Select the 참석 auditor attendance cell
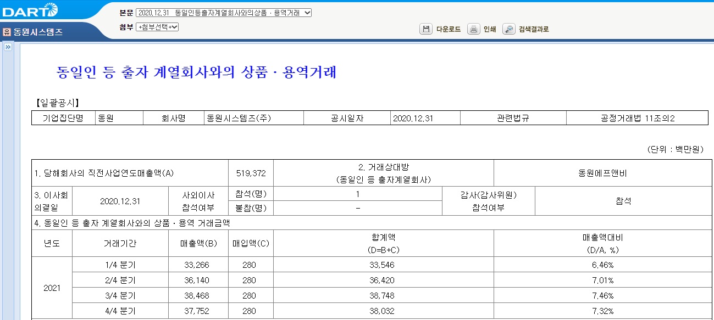Viewport: 714px width, 320px height. (x=623, y=201)
